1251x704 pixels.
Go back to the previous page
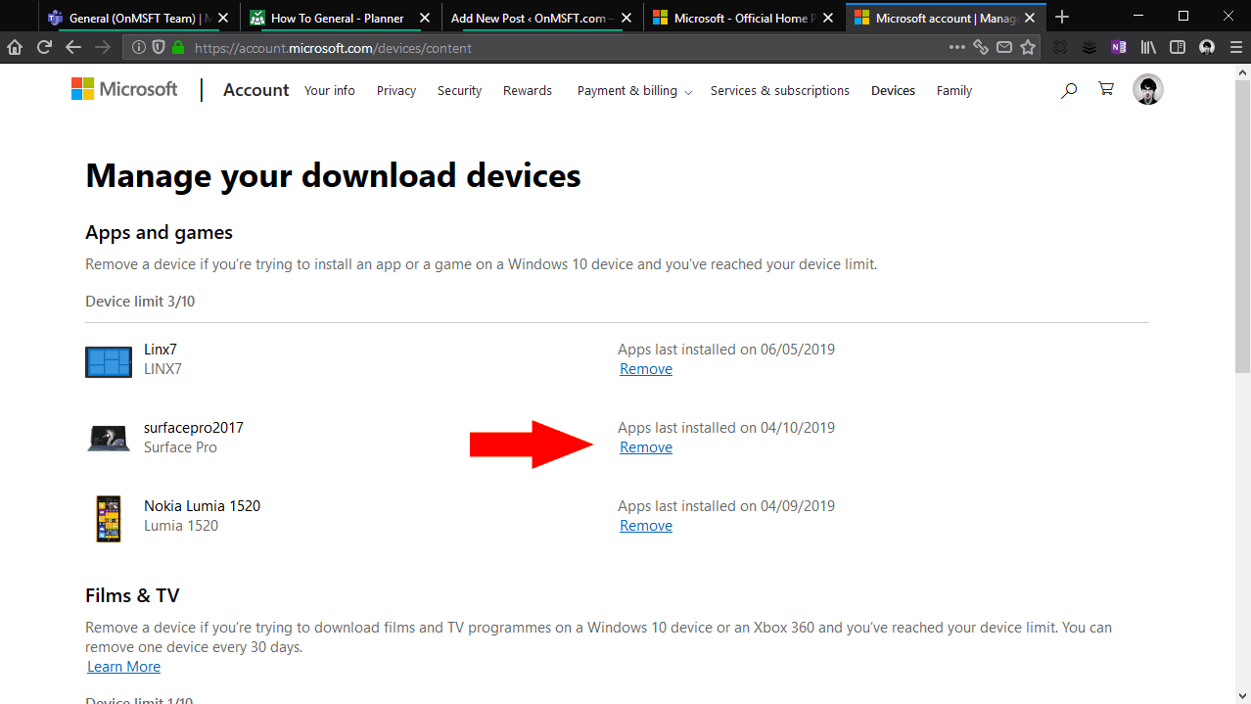tap(73, 47)
